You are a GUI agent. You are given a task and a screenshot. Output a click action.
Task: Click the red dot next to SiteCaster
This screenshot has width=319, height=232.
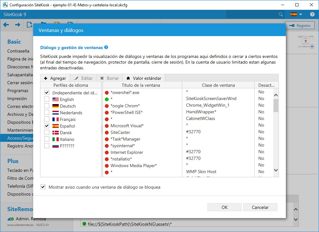click(x=107, y=132)
